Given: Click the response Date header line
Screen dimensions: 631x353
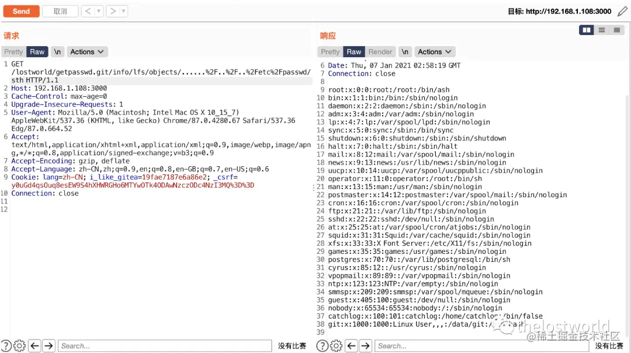Looking at the screenshot, I should [394, 65].
